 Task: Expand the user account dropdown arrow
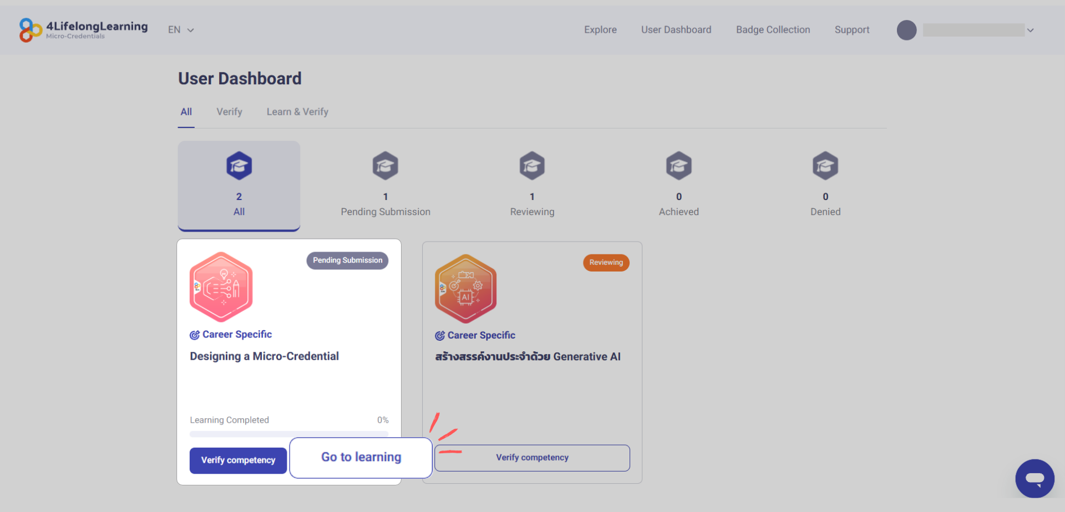(x=1031, y=30)
